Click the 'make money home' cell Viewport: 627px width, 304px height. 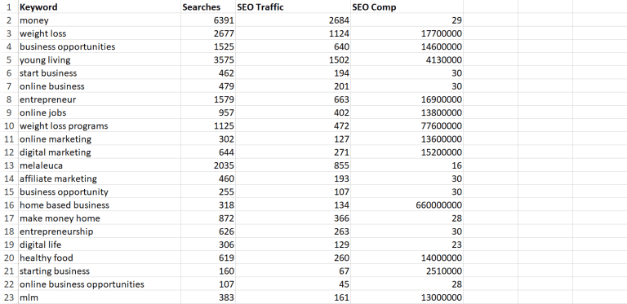pos(99,218)
